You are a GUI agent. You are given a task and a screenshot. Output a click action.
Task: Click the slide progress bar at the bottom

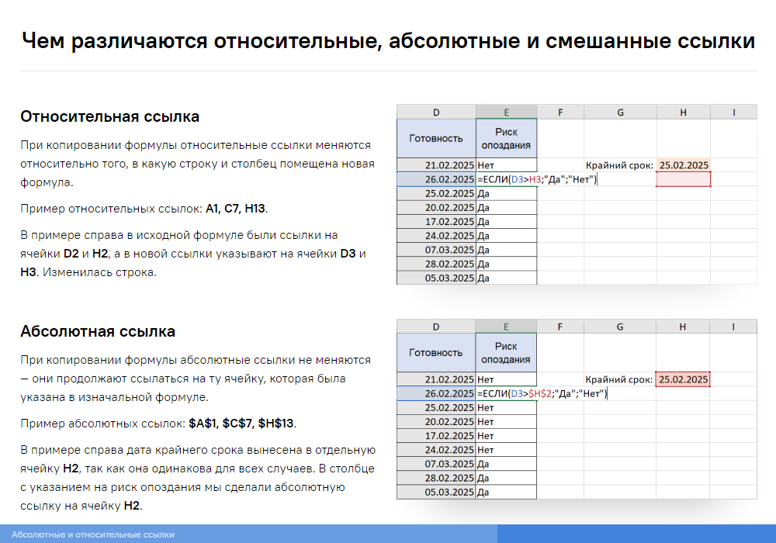[636, 534]
